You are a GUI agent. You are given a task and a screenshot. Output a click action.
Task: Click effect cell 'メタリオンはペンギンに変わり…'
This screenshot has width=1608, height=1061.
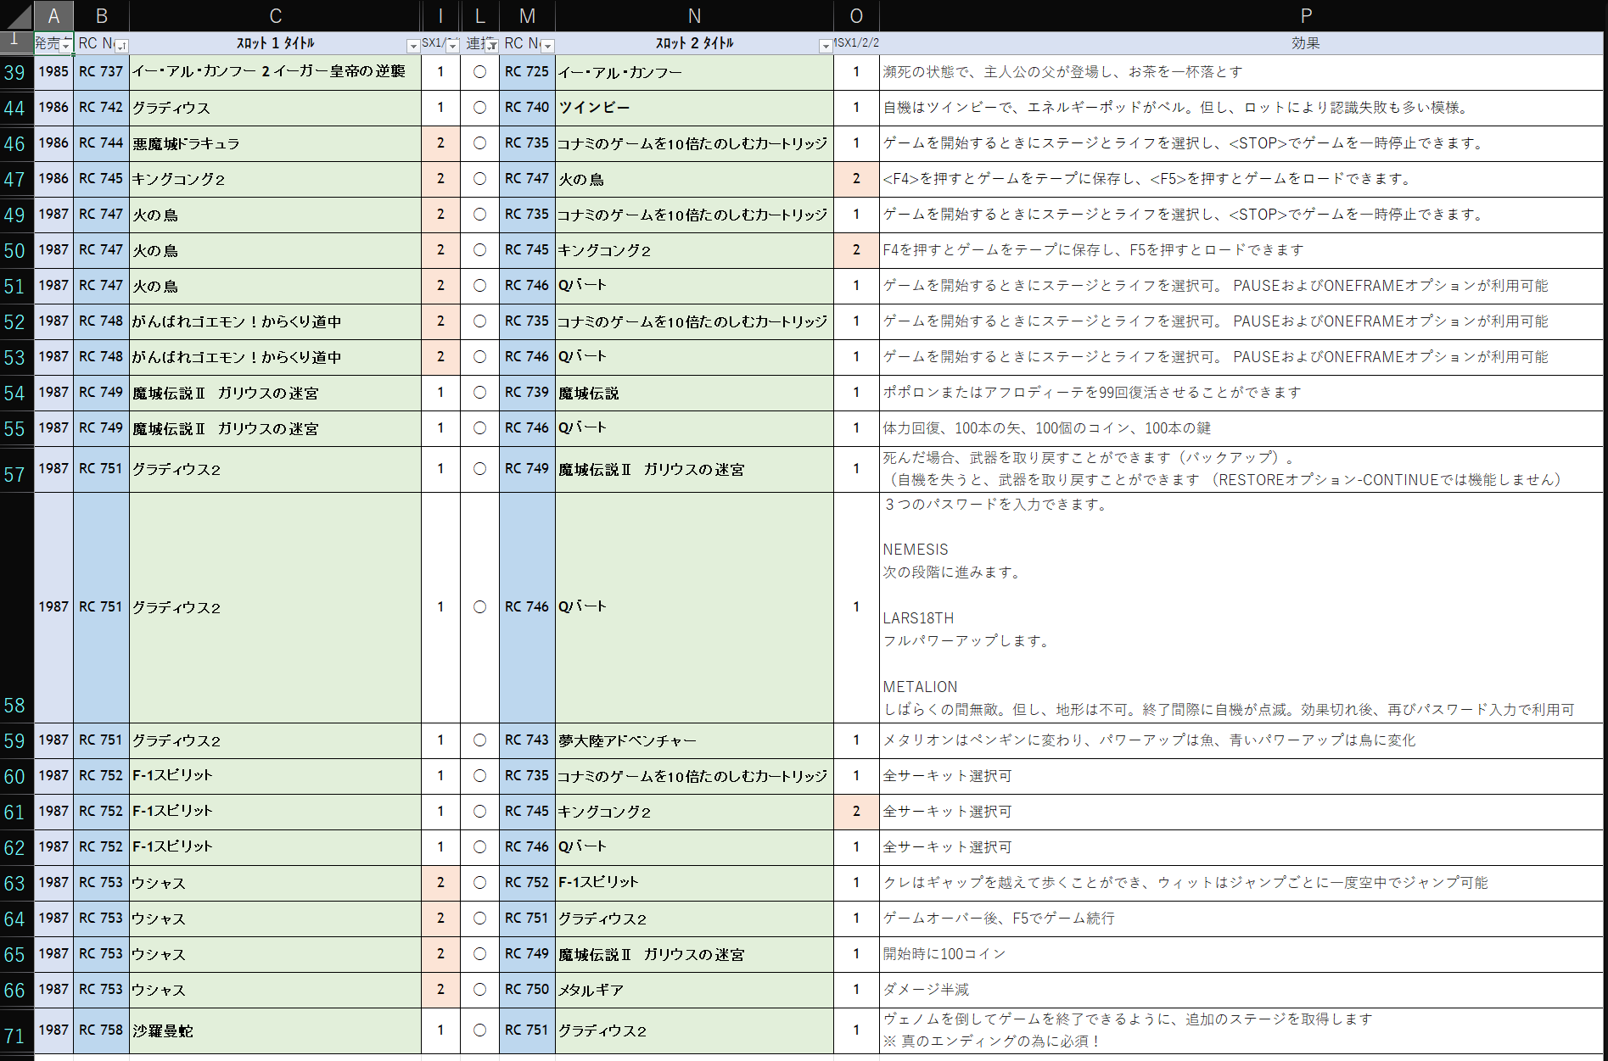[x=1241, y=740]
